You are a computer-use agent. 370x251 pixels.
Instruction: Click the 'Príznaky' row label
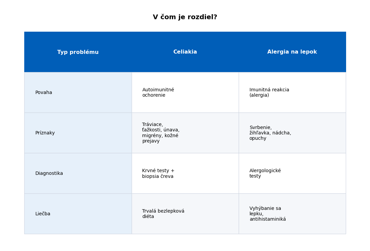point(45,133)
